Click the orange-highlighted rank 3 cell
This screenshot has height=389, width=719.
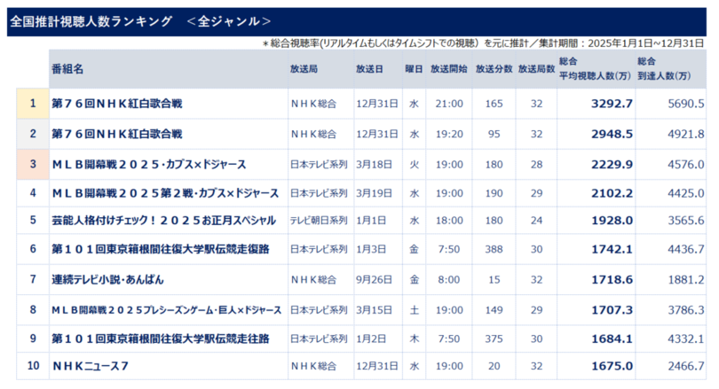point(33,164)
